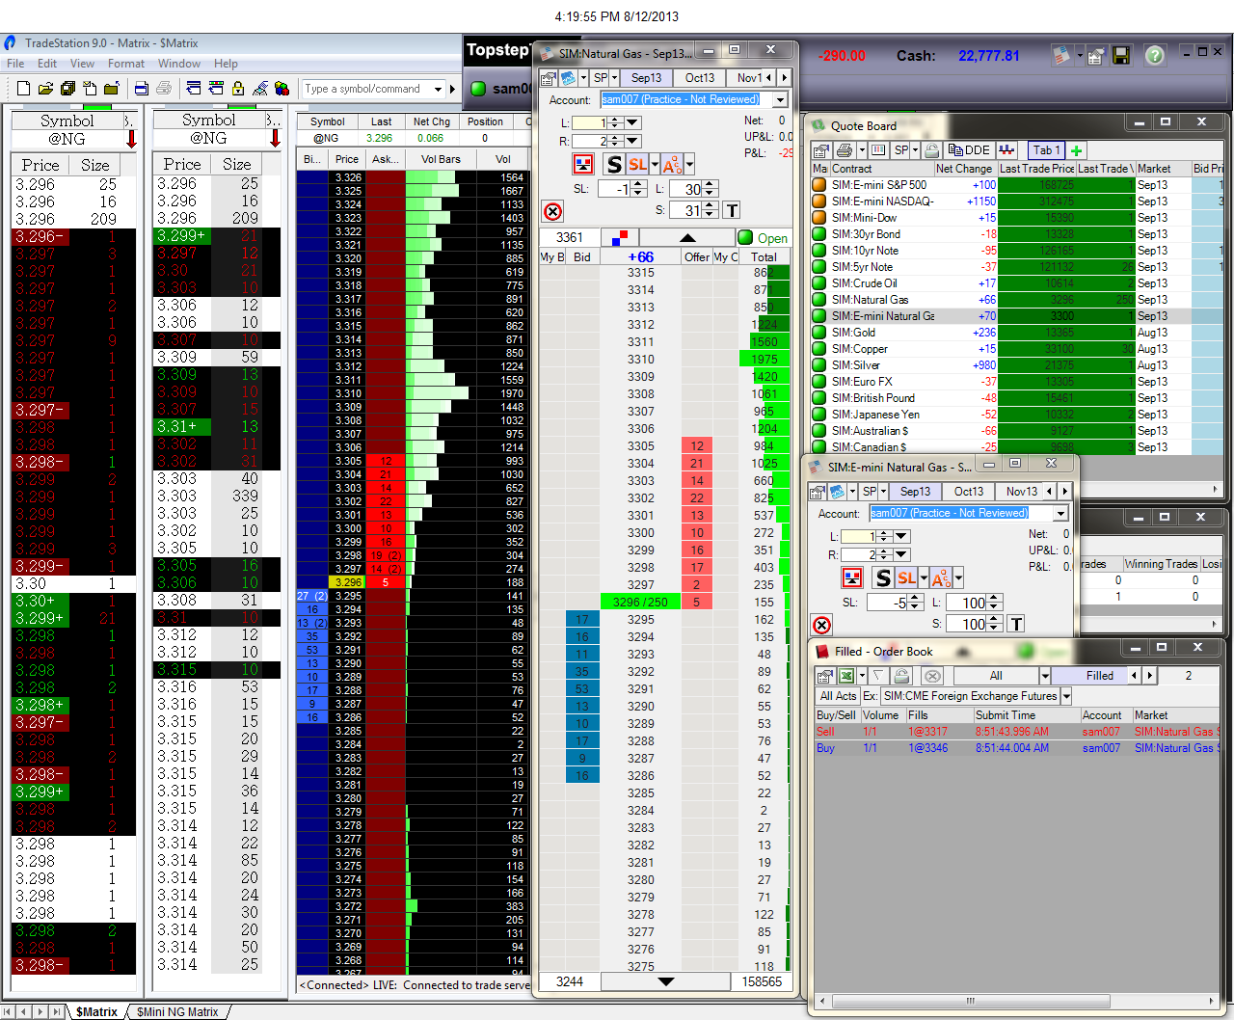Click the Open folder icon in TradeStation toolbar
The width and height of the screenshot is (1234, 1020).
[45, 89]
